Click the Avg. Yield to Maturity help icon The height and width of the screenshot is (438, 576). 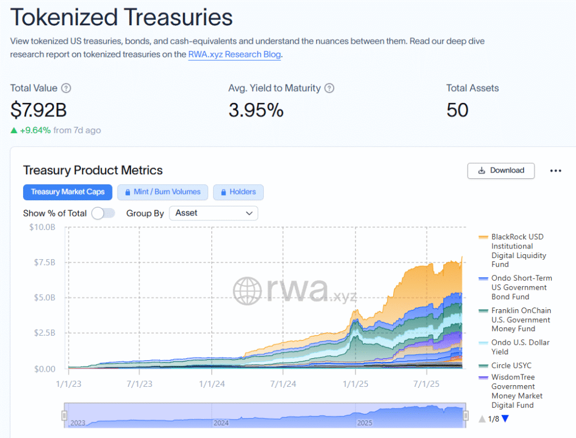tap(330, 88)
